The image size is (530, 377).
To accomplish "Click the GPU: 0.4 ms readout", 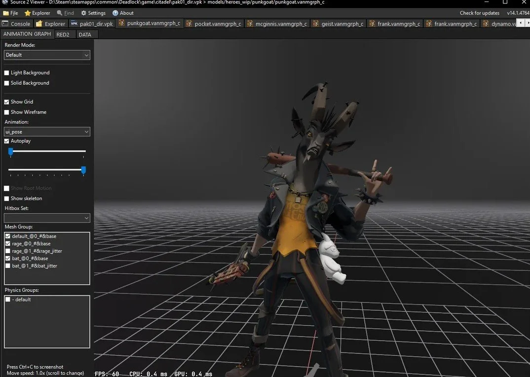I will coord(193,374).
